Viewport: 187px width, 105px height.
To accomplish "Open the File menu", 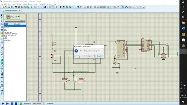I will click(x=2, y=4).
